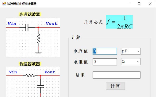
Task: Maximize the calculator window
Action: 139,4
